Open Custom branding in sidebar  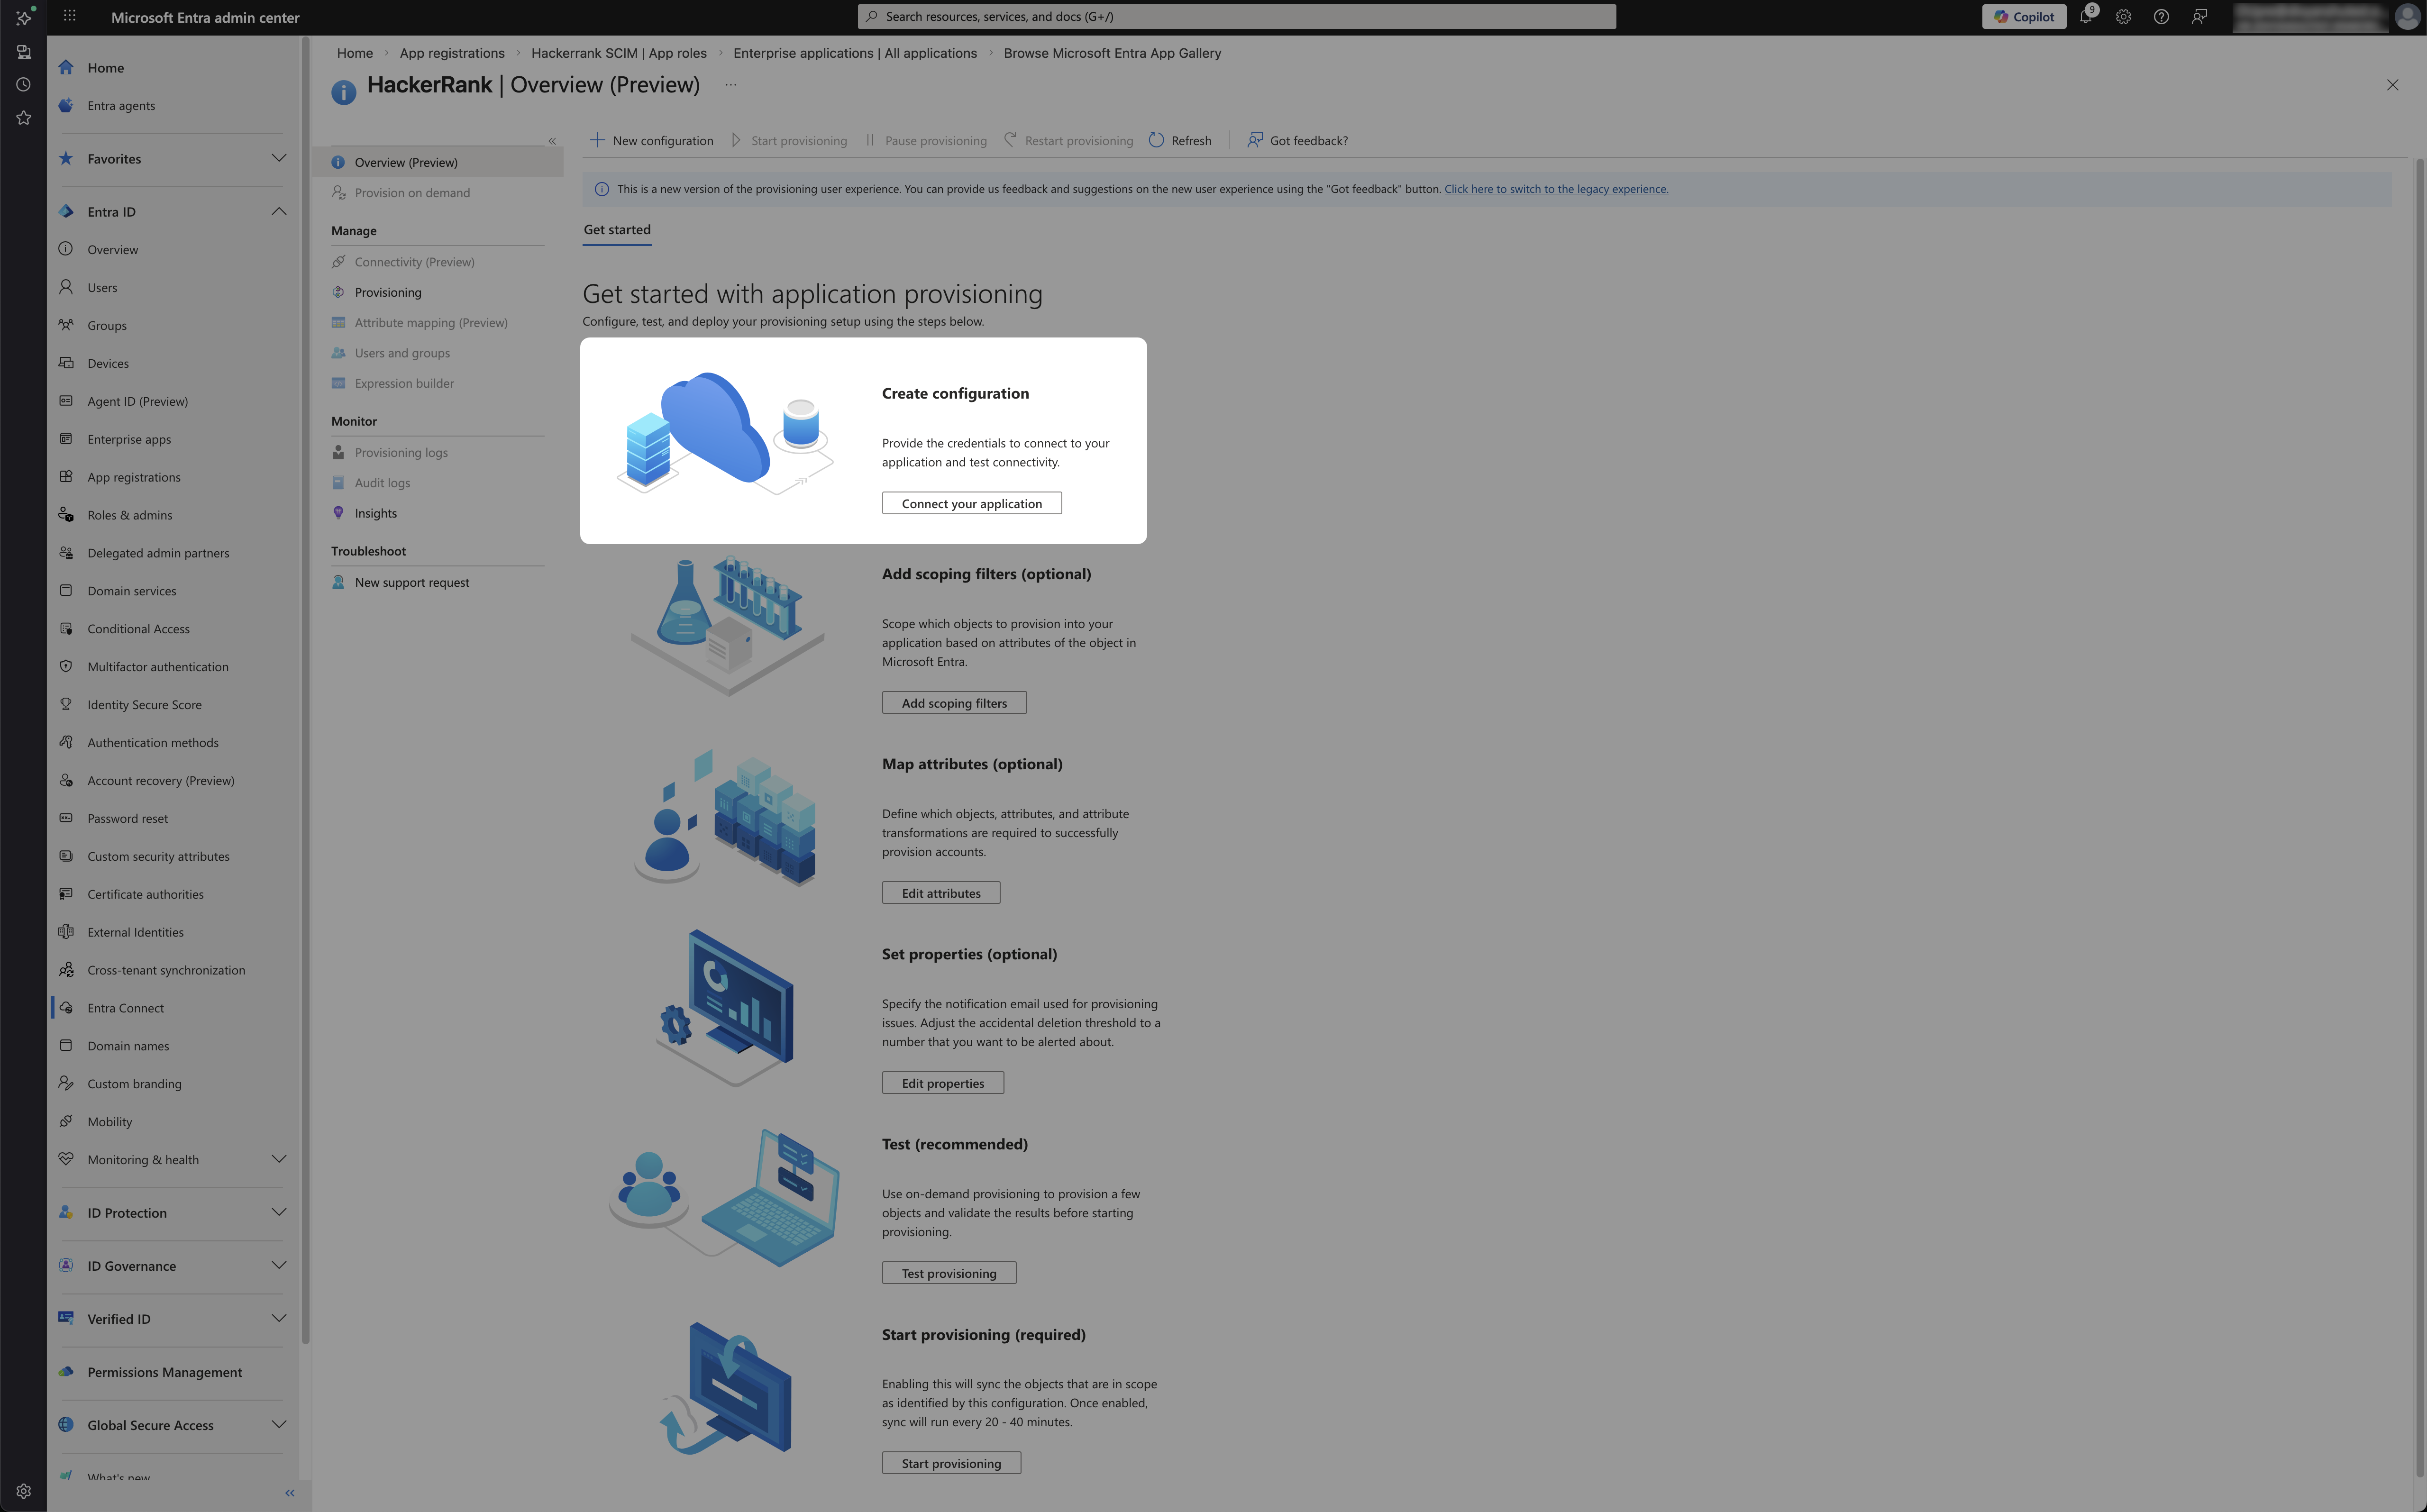[x=134, y=1084]
